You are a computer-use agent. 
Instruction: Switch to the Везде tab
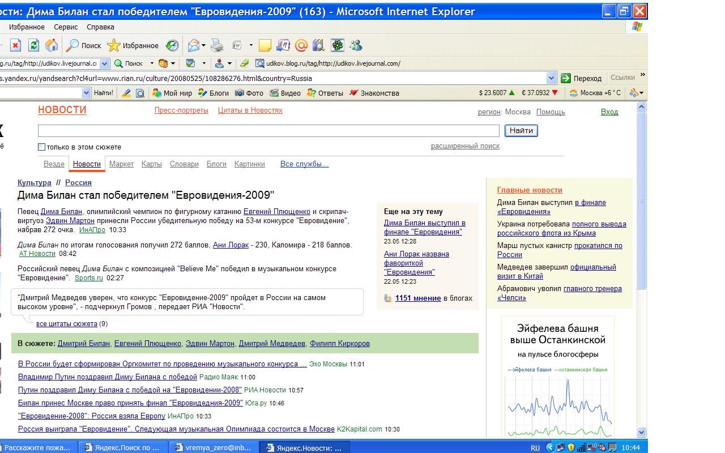tap(54, 164)
